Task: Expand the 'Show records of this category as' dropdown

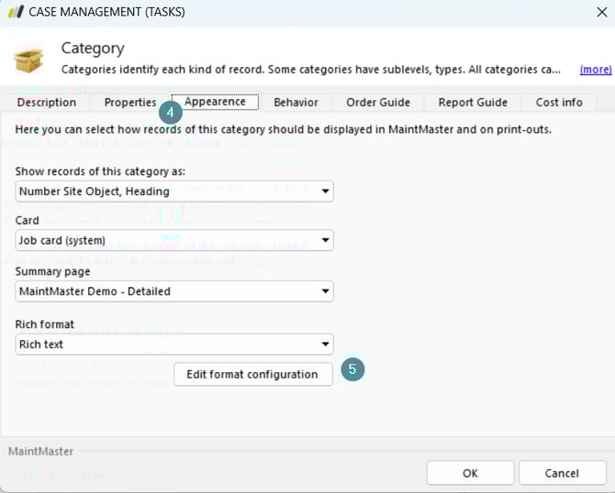Action: [174, 192]
